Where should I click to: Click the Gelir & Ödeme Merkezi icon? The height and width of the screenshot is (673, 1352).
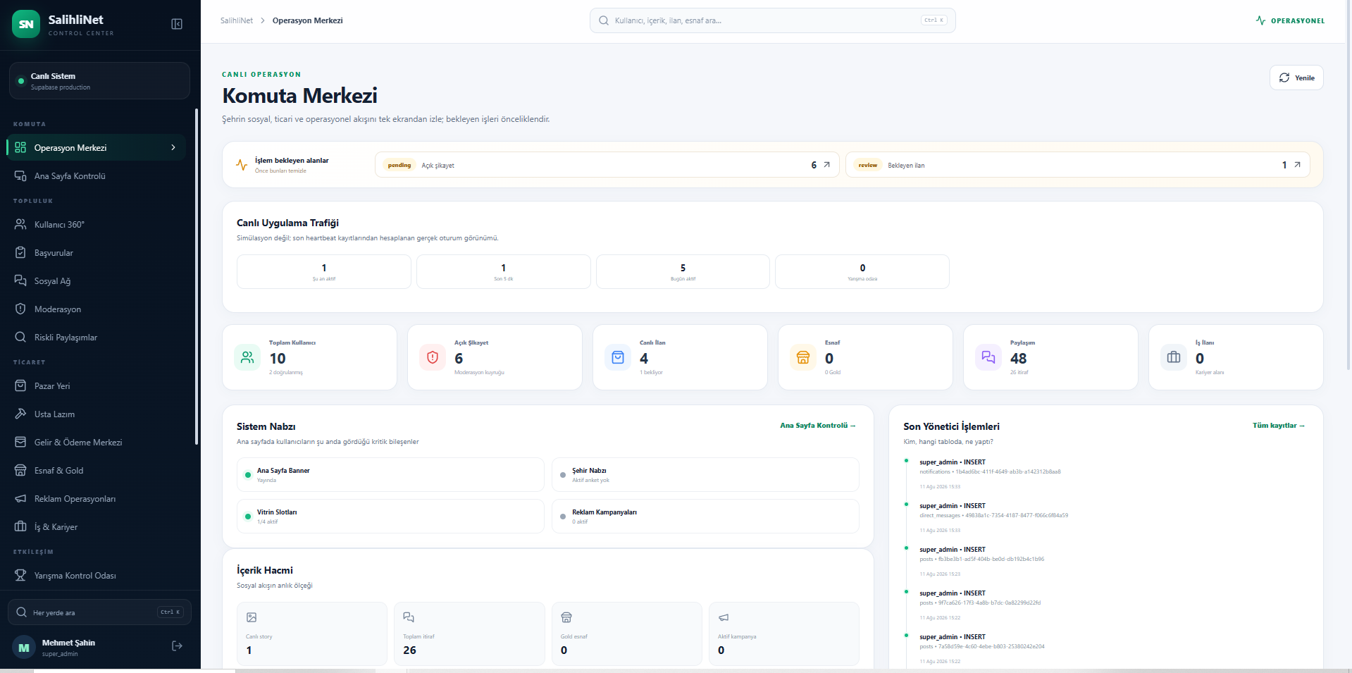coord(20,442)
